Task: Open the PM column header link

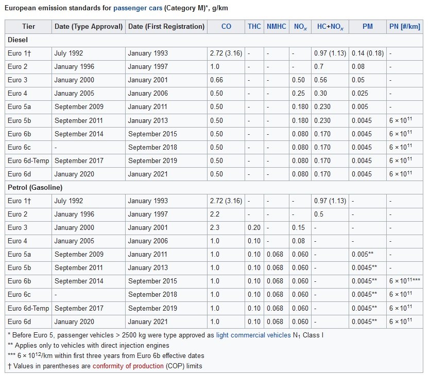Action: click(368, 27)
